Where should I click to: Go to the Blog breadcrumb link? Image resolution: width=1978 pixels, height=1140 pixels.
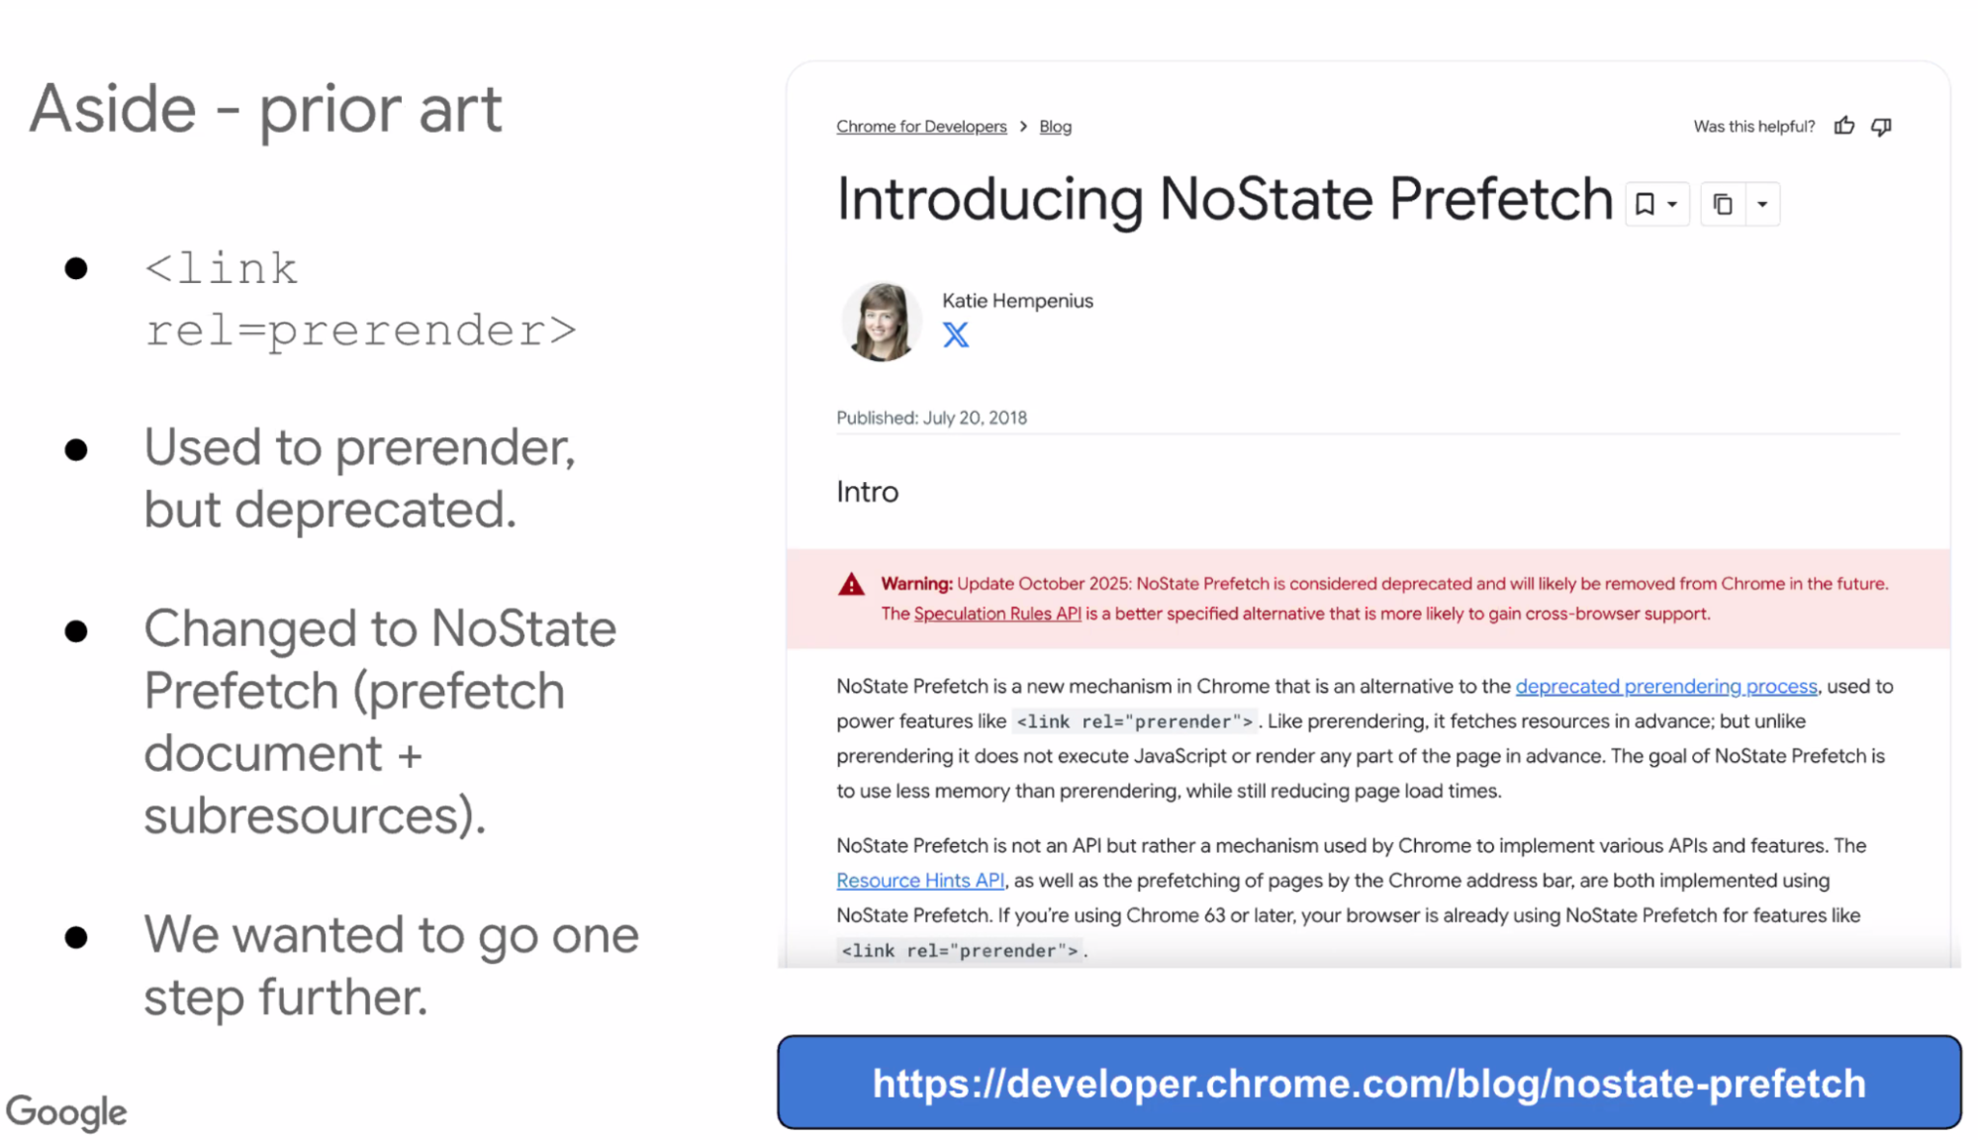(x=1055, y=127)
